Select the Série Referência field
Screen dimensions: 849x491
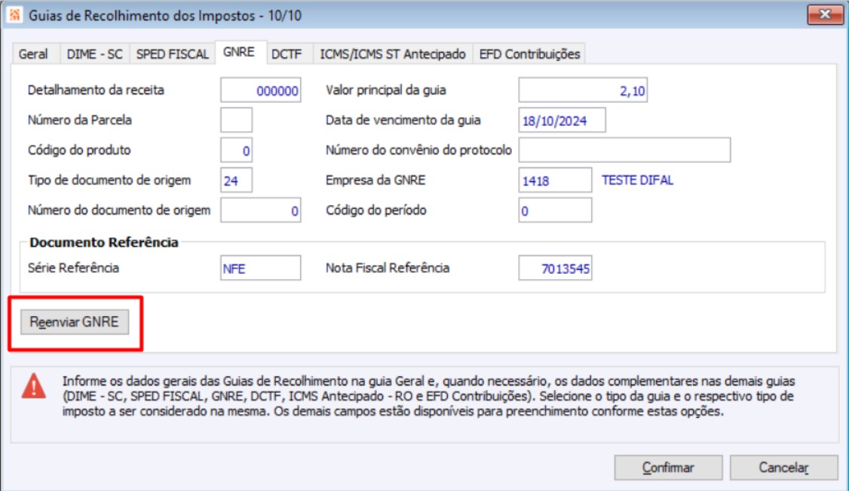click(x=260, y=268)
